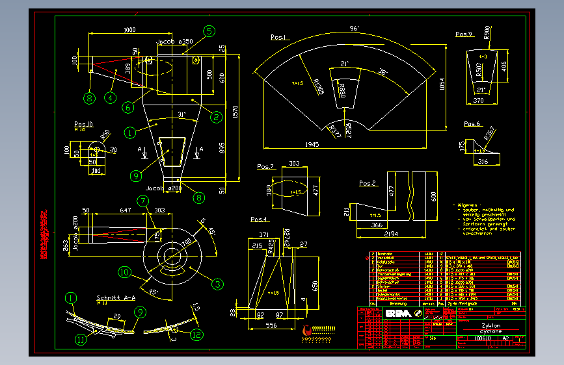Pick position balloon number 7
This screenshot has height=365, width=564.
143,201
